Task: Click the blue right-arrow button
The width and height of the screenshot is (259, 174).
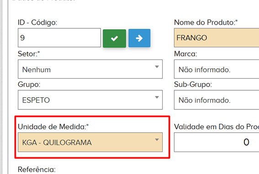Action: (139, 38)
